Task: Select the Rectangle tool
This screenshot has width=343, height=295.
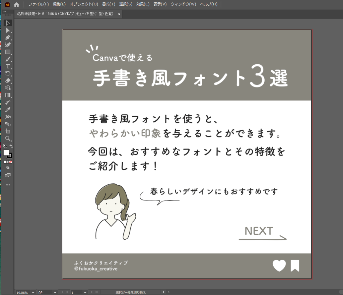Action: tap(8, 52)
